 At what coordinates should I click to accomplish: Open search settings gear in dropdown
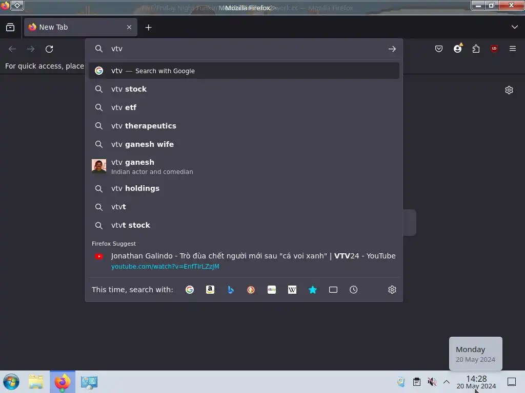392,290
